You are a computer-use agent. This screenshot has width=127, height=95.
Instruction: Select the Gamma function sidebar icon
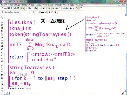pos(2,49)
